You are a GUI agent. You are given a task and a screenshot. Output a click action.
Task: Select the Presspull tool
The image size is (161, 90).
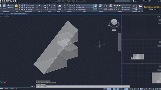(11, 7)
